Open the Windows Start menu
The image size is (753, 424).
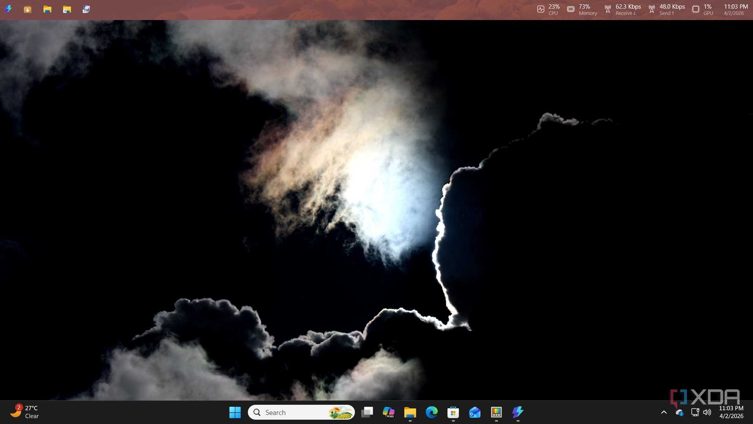coord(235,412)
